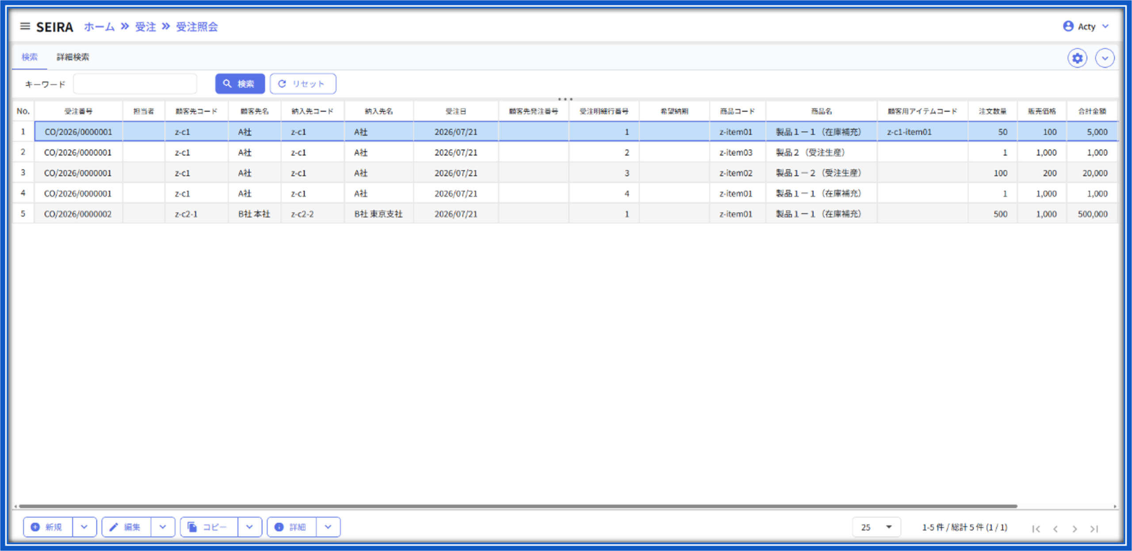This screenshot has height=551, width=1132.
Task: Go to previous page icon
Action: (1056, 528)
